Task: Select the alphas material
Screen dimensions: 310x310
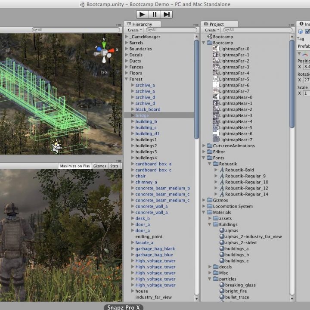Action: (x=229, y=230)
